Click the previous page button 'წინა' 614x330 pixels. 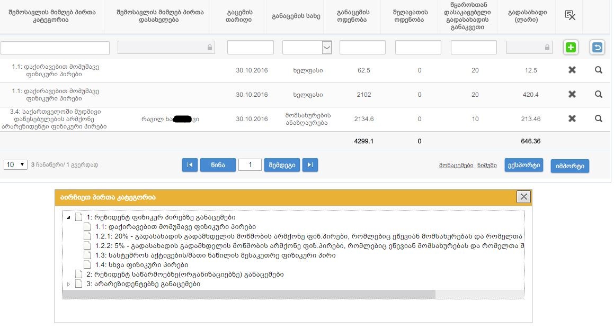click(218, 165)
